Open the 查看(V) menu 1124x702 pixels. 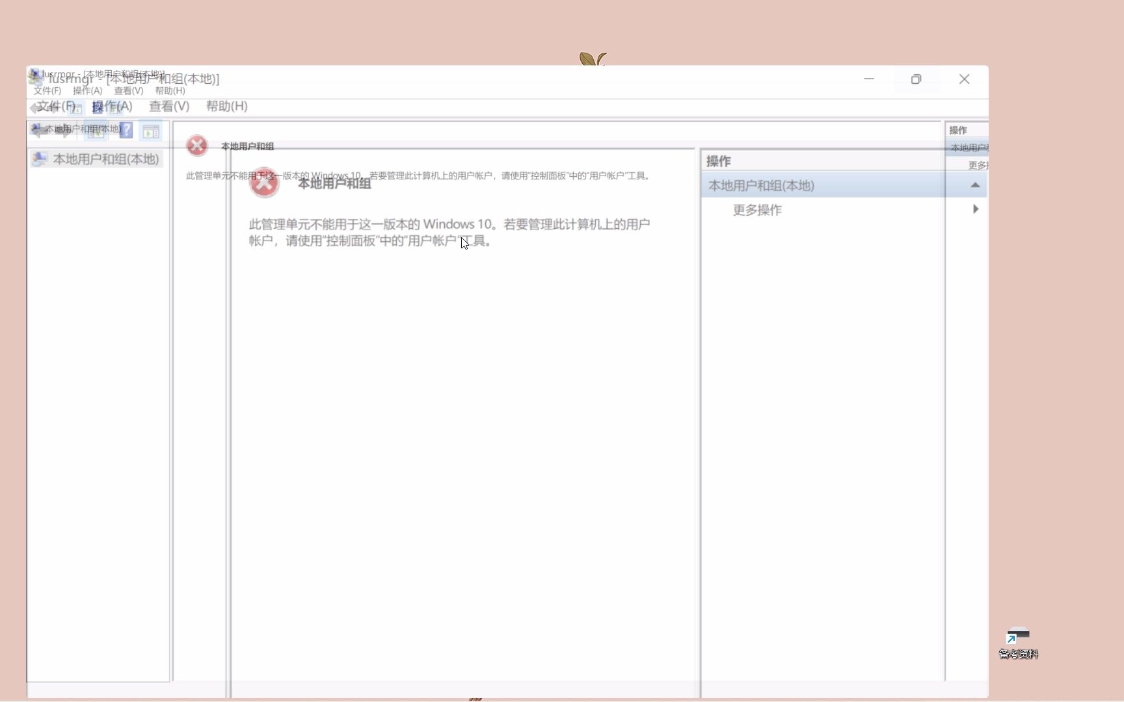[x=168, y=106]
